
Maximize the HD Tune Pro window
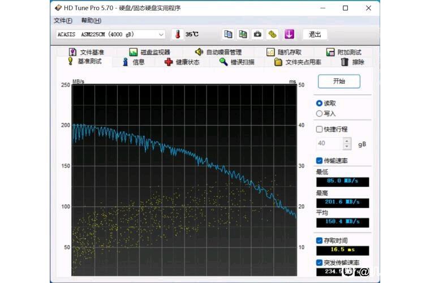click(x=346, y=8)
